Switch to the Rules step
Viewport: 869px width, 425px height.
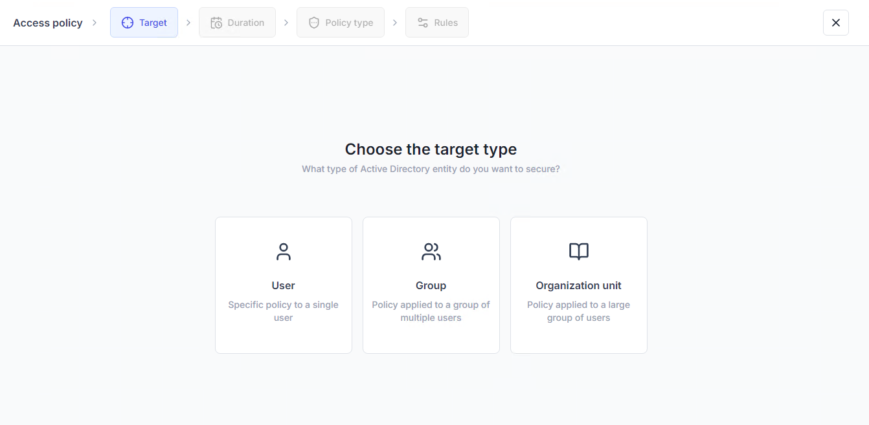(x=437, y=23)
